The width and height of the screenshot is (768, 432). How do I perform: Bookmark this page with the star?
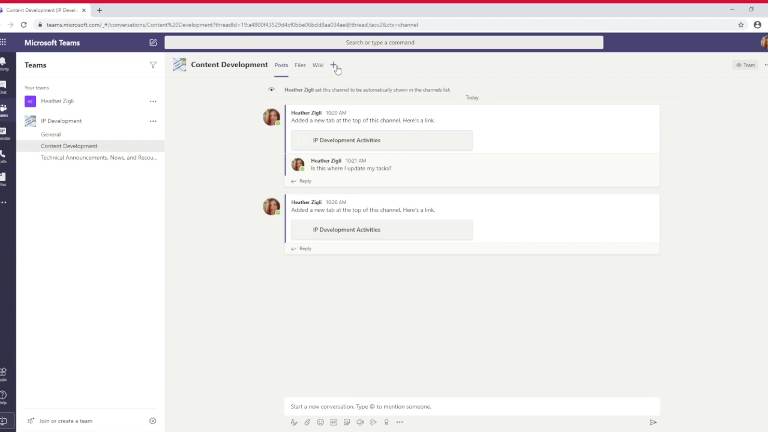(x=741, y=25)
